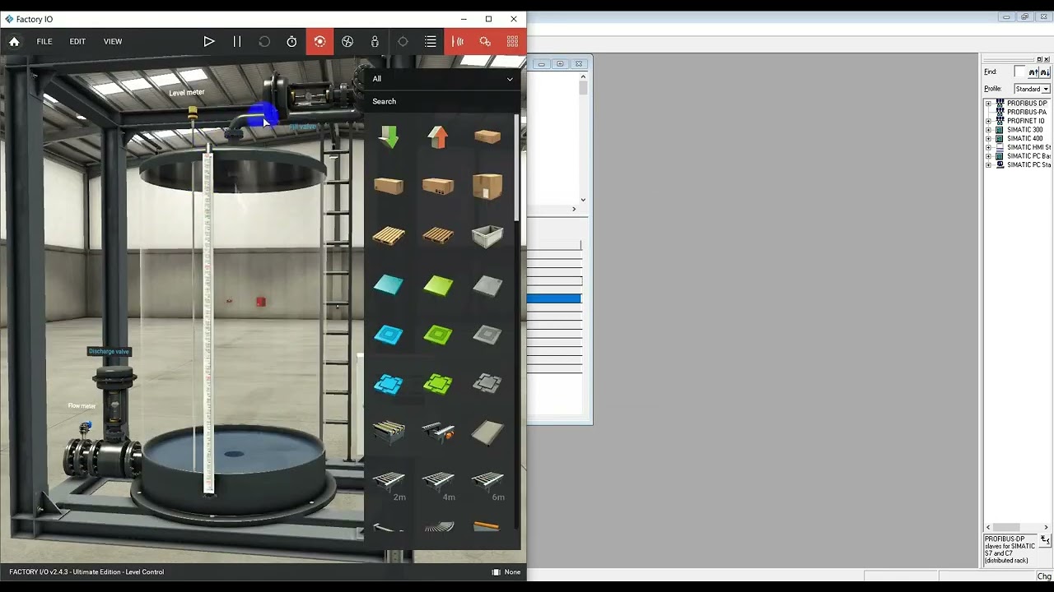Image resolution: width=1054 pixels, height=592 pixels.
Task: Reset the simulation
Action: (264, 41)
